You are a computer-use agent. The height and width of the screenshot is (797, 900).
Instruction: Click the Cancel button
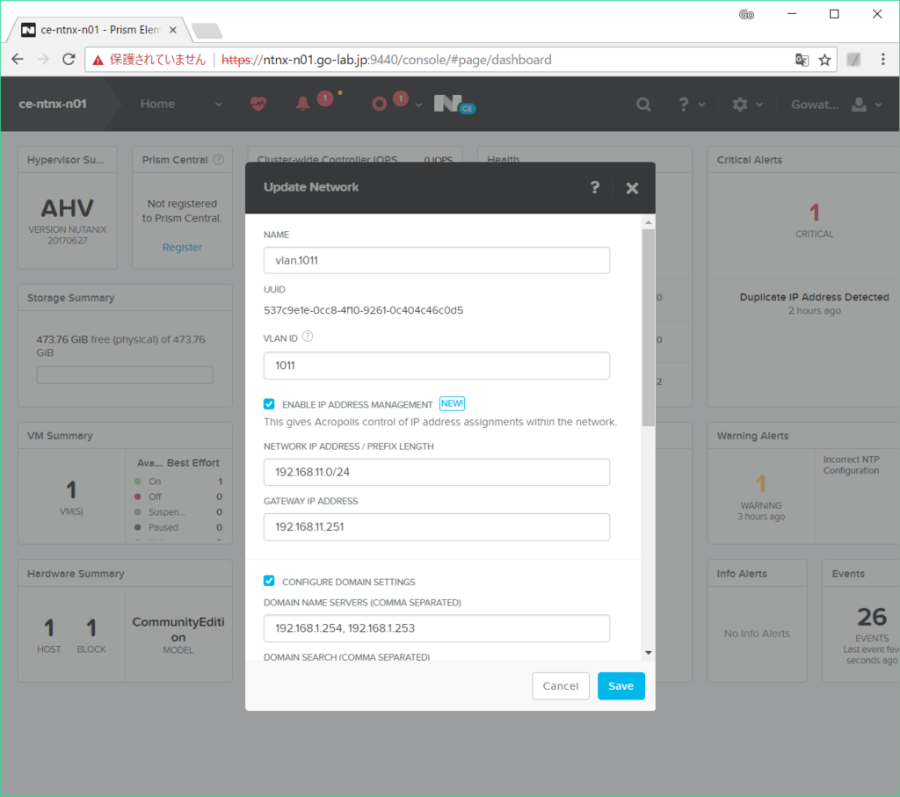[x=560, y=685]
